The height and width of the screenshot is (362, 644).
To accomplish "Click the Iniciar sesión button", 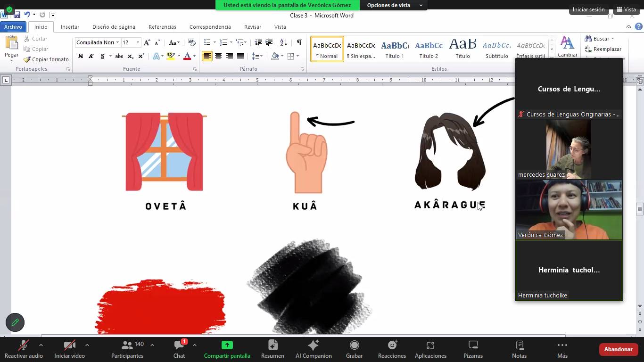I will pyautogui.click(x=588, y=9).
